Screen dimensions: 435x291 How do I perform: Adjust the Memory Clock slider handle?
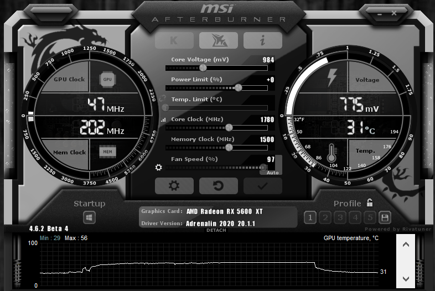point(229,147)
